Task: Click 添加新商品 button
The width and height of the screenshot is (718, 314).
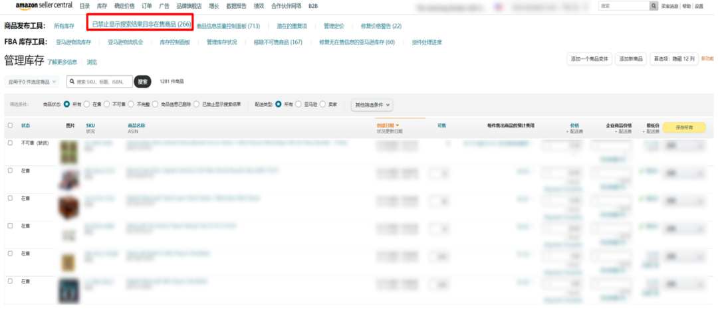Action: click(631, 59)
